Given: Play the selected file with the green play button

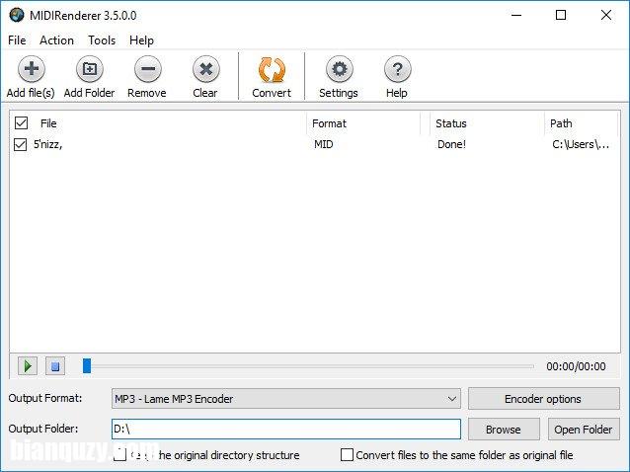Looking at the screenshot, I should click(x=28, y=366).
